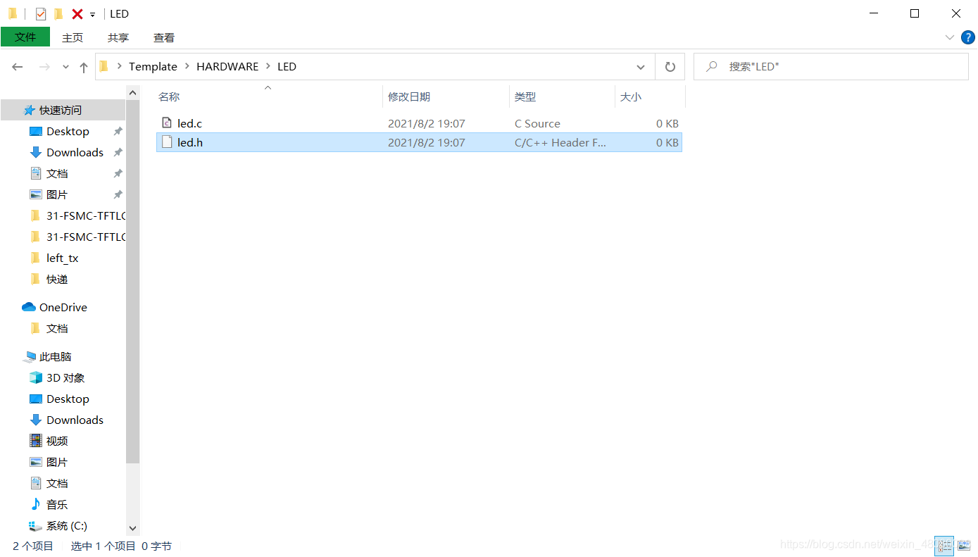Sort by the 修改日期 column header
The image size is (978, 557).
pos(409,97)
